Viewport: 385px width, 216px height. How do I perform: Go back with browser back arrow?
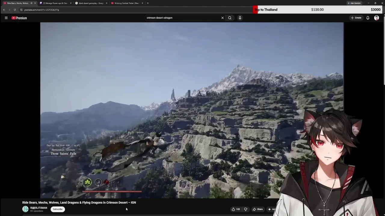pyautogui.click(x=4, y=10)
